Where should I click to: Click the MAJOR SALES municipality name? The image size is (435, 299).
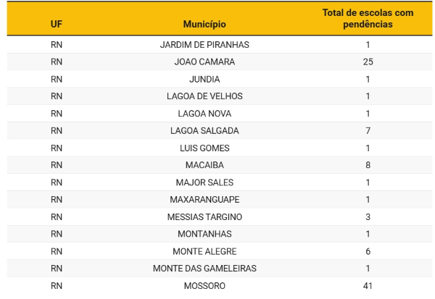click(x=204, y=182)
